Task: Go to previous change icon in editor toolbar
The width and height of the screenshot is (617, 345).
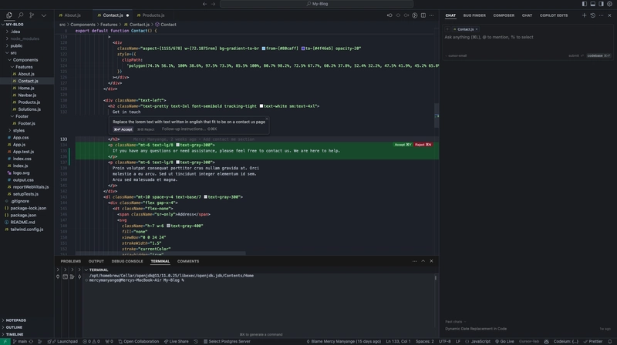Action: click(x=389, y=15)
